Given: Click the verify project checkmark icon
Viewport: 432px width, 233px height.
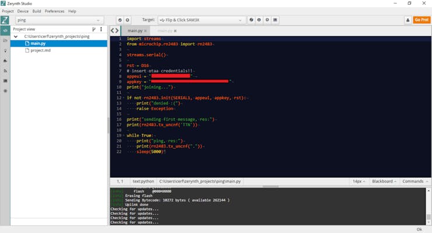Looking at the screenshot, I should tap(120, 20).
